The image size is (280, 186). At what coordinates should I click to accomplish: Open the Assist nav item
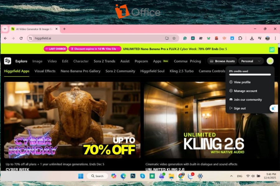(125, 61)
